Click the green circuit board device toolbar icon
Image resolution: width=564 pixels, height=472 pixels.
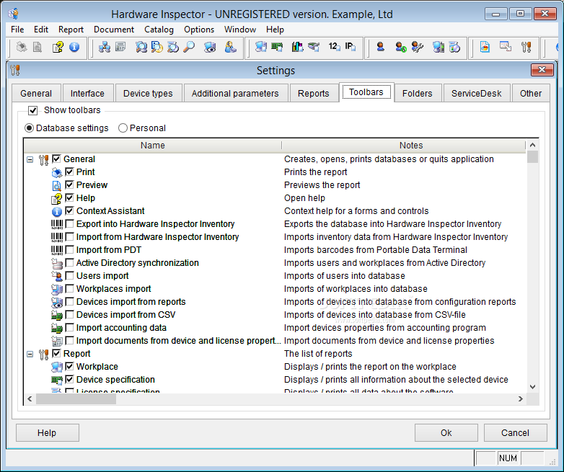(277, 47)
